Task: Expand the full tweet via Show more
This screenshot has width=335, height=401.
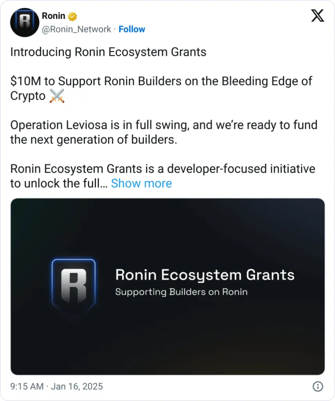Action: coord(141,183)
